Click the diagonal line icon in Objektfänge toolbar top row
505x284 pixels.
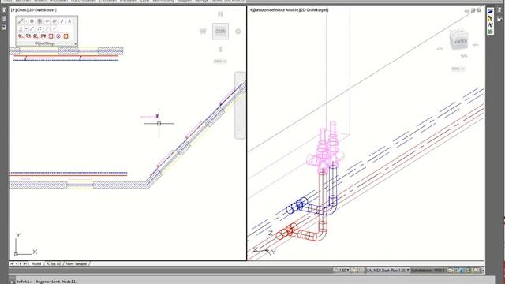coord(21,21)
